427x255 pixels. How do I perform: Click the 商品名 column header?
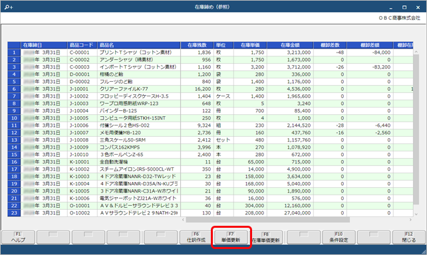(x=139, y=45)
